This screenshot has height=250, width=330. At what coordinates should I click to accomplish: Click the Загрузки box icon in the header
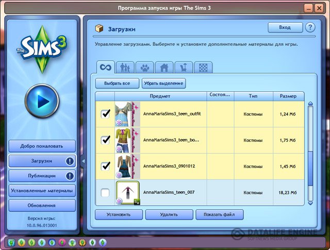click(x=100, y=28)
